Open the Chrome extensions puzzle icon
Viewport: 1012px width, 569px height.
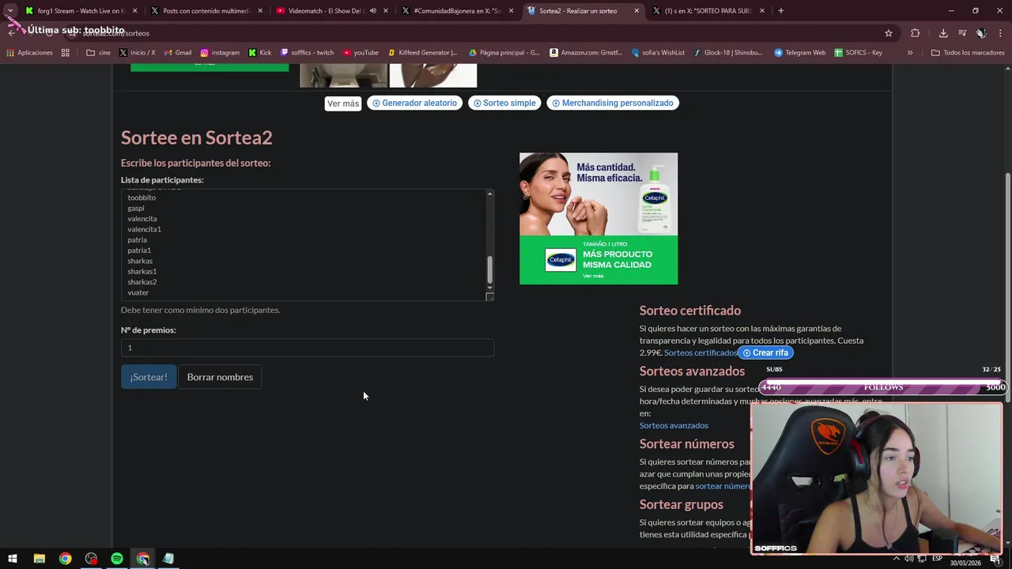coord(915,33)
